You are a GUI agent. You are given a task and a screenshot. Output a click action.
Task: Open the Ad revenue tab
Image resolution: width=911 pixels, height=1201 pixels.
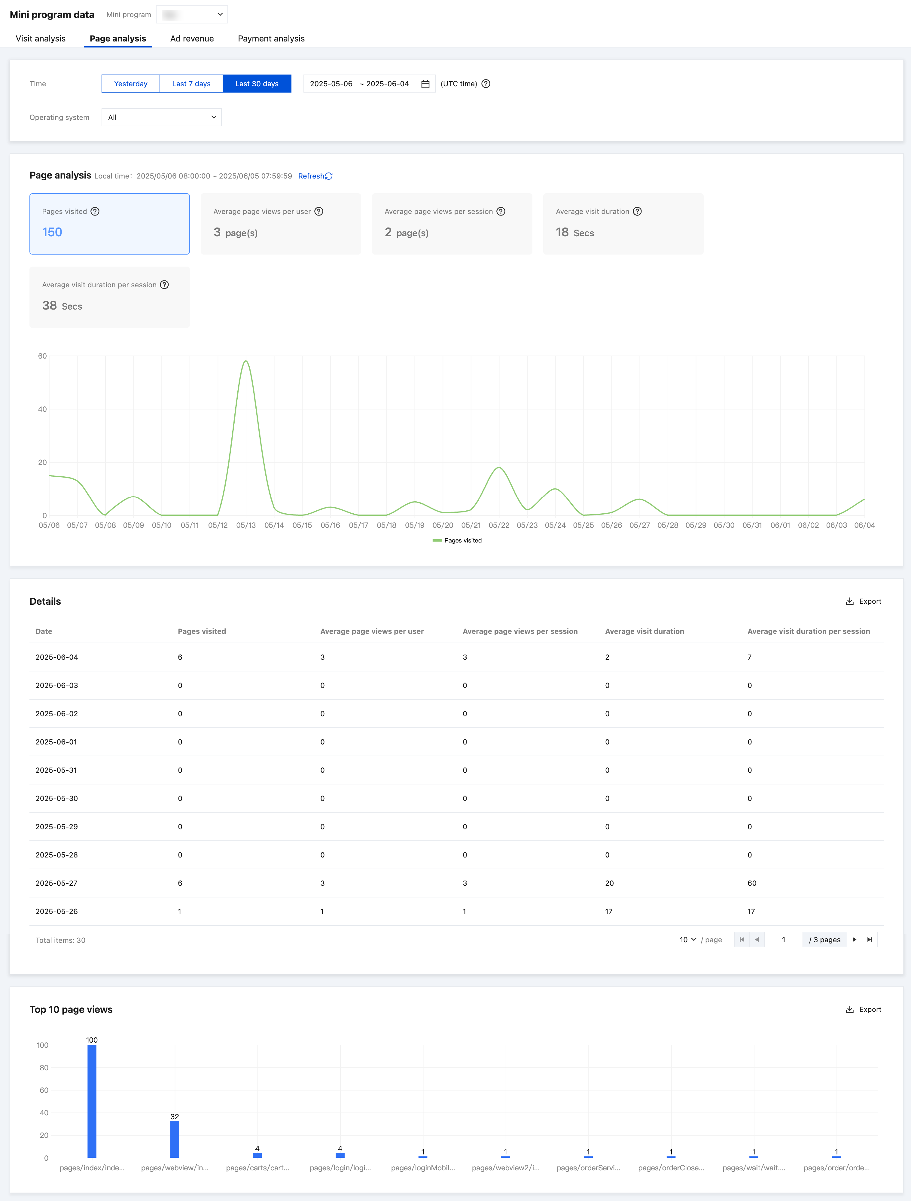(x=192, y=38)
